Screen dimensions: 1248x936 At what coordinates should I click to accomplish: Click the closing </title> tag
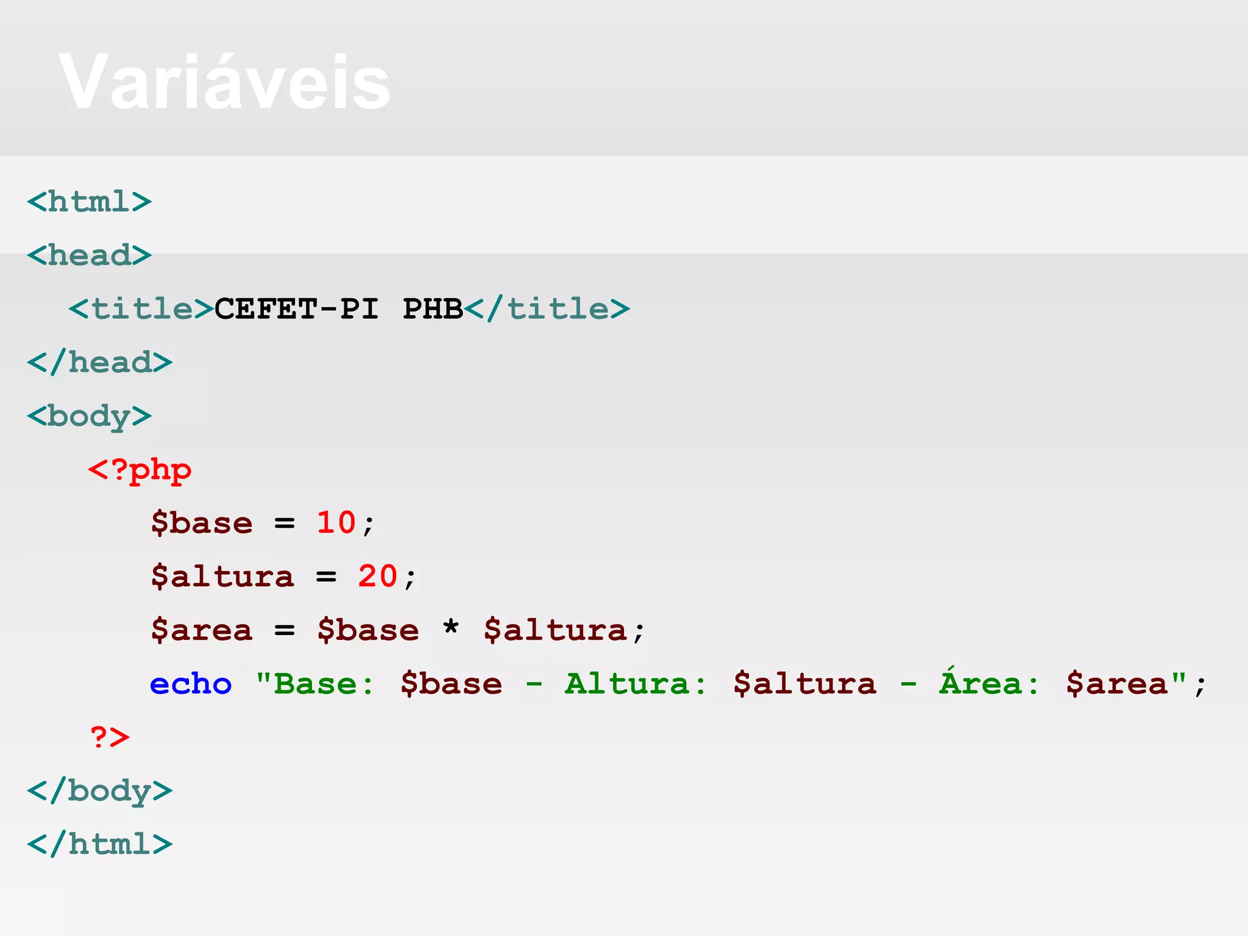[547, 308]
